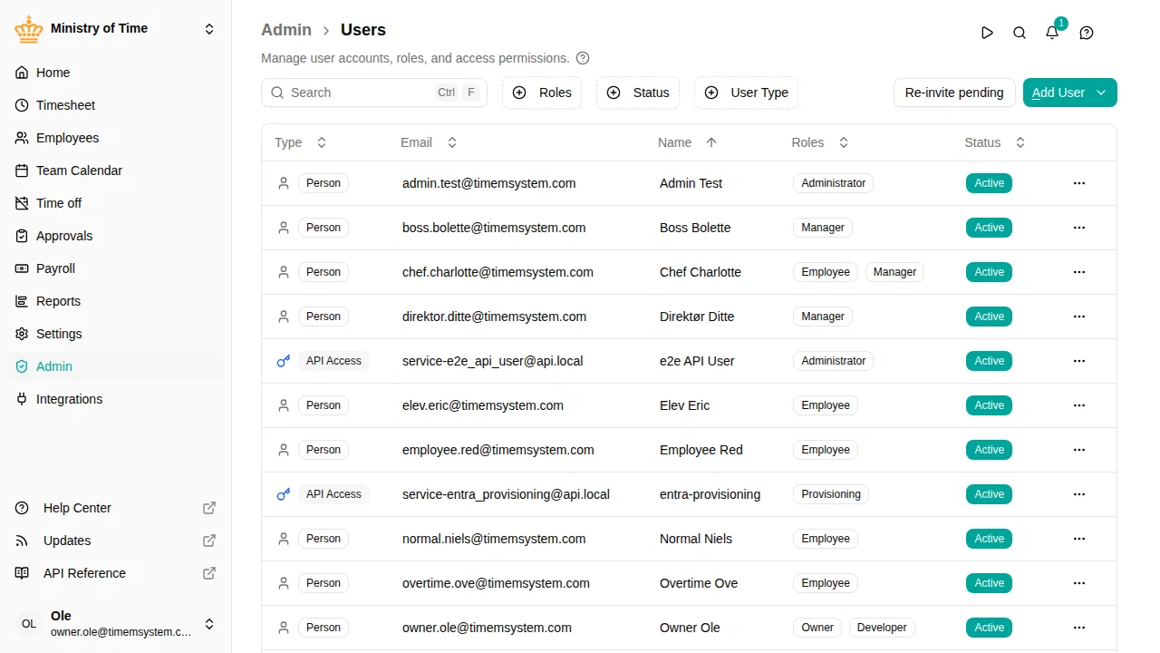Click the OL avatar badge
This screenshot has width=1160, height=653.
click(x=29, y=624)
